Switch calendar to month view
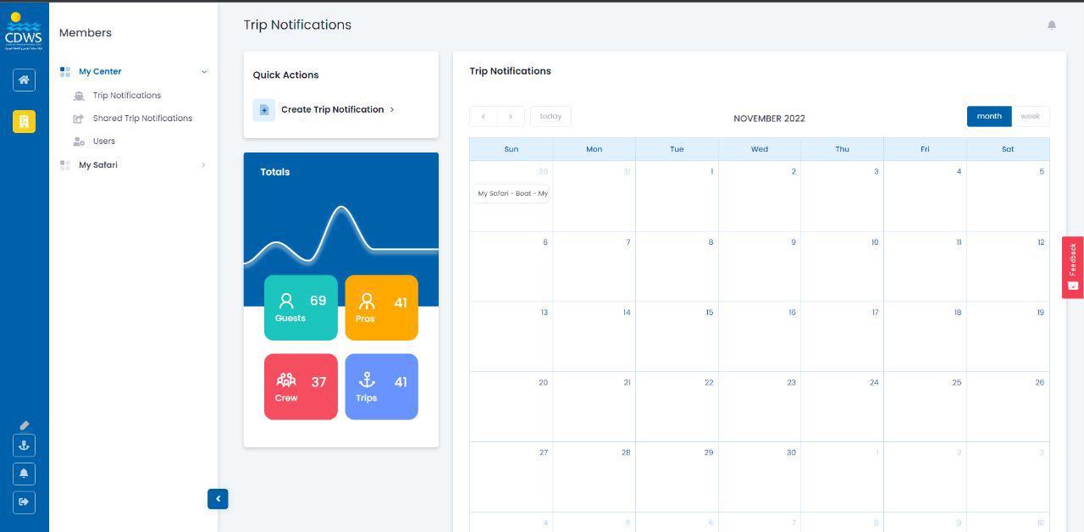Screen dimensions: 1084x532 point(988,116)
